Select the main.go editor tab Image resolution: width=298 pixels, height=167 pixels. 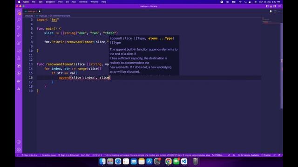(x=32, y=11)
